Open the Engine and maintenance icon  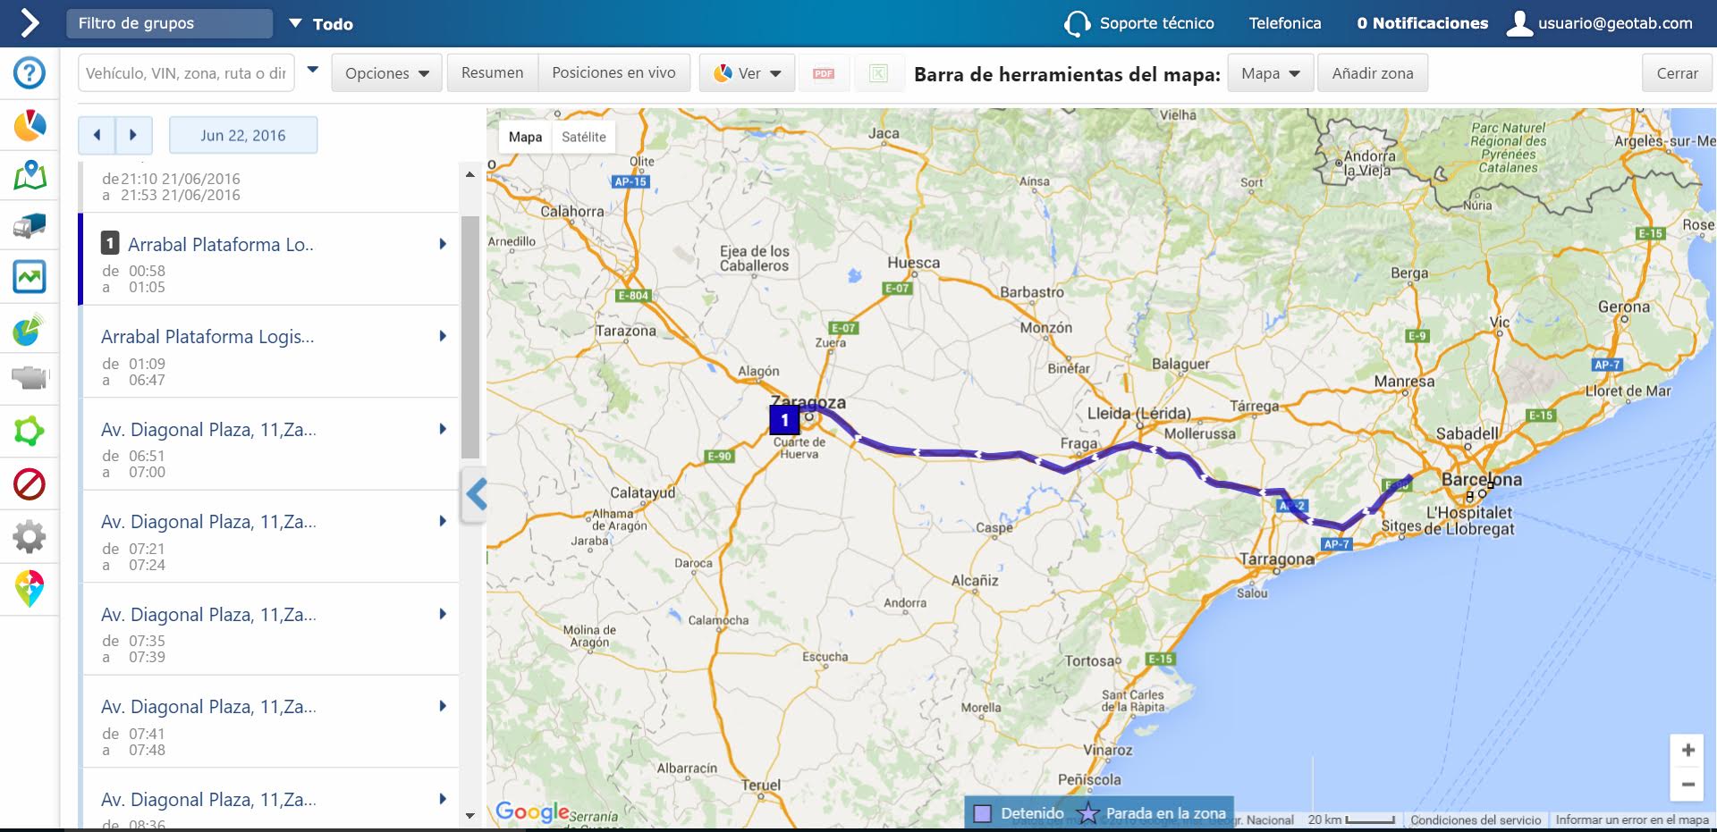coord(30,378)
